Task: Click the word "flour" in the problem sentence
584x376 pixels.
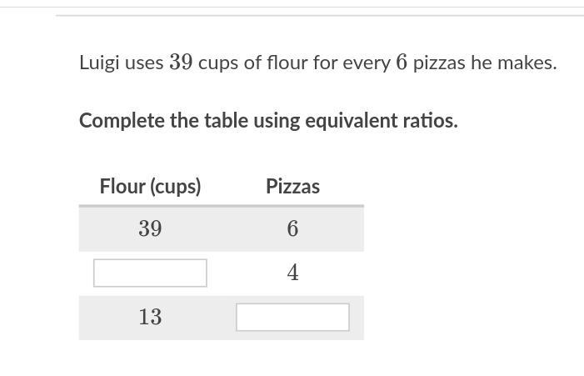Action: (289, 63)
